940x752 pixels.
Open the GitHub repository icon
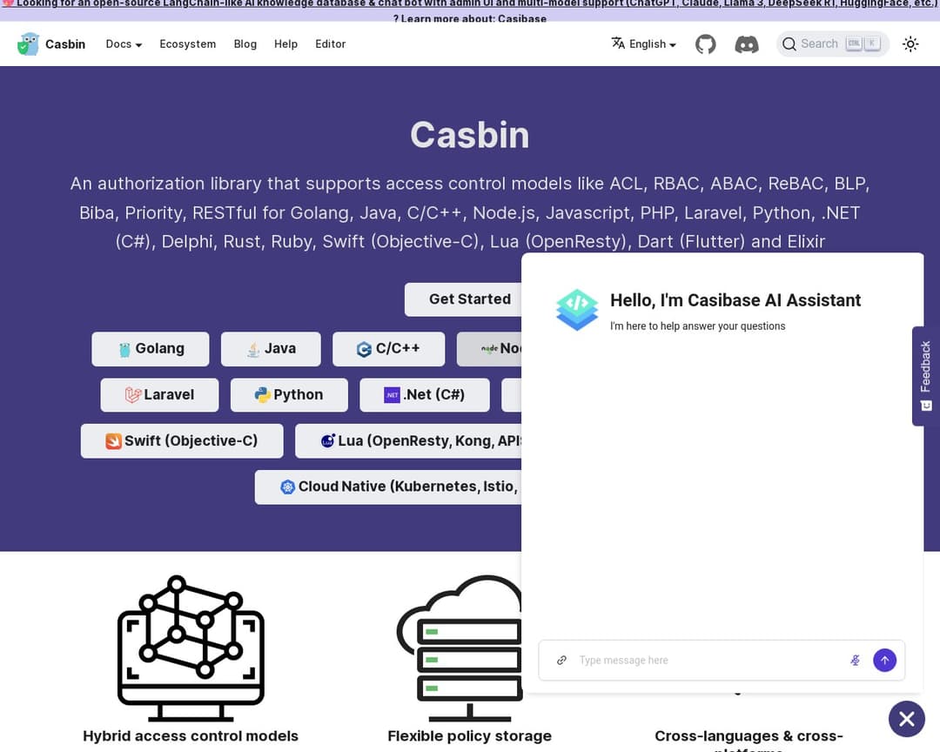point(705,44)
